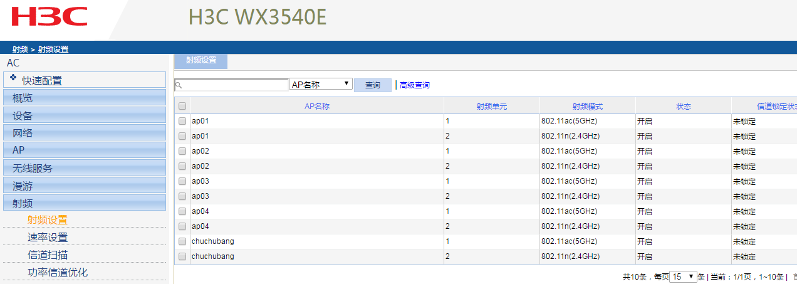Sort by the AP名称 column header
The image size is (797, 284).
(x=317, y=107)
